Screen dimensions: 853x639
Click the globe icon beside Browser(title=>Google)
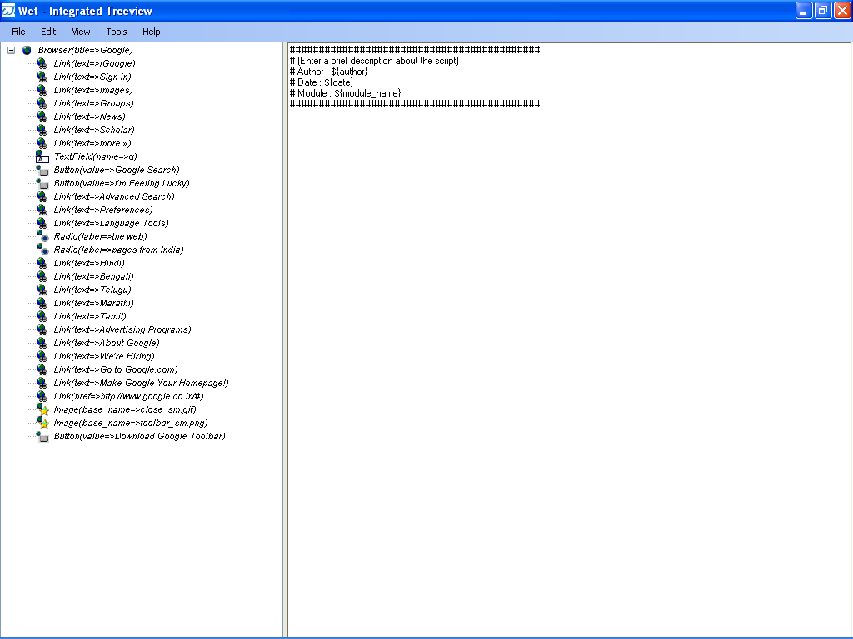click(27, 50)
